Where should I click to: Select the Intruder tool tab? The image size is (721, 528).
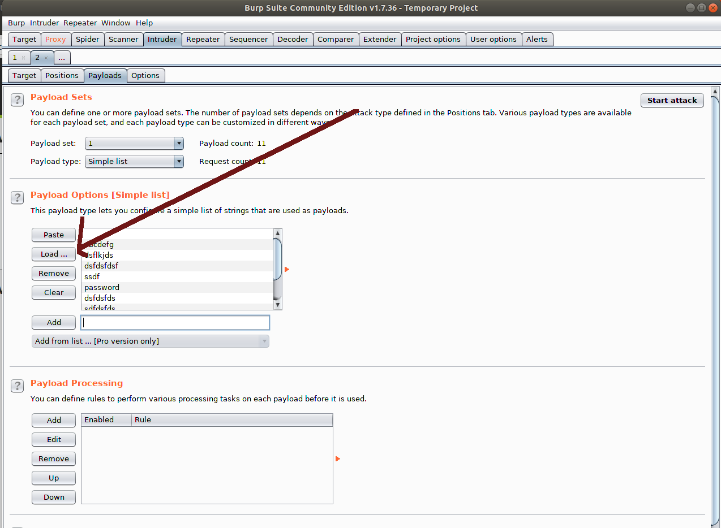point(162,40)
